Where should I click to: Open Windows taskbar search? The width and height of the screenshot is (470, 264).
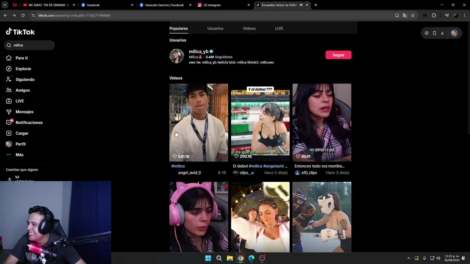point(219,258)
